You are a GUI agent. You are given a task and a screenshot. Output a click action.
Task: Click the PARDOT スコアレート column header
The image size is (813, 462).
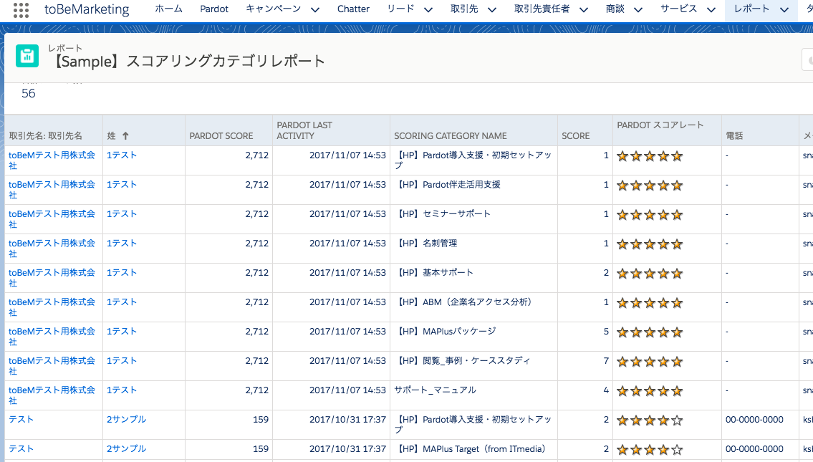click(x=660, y=125)
